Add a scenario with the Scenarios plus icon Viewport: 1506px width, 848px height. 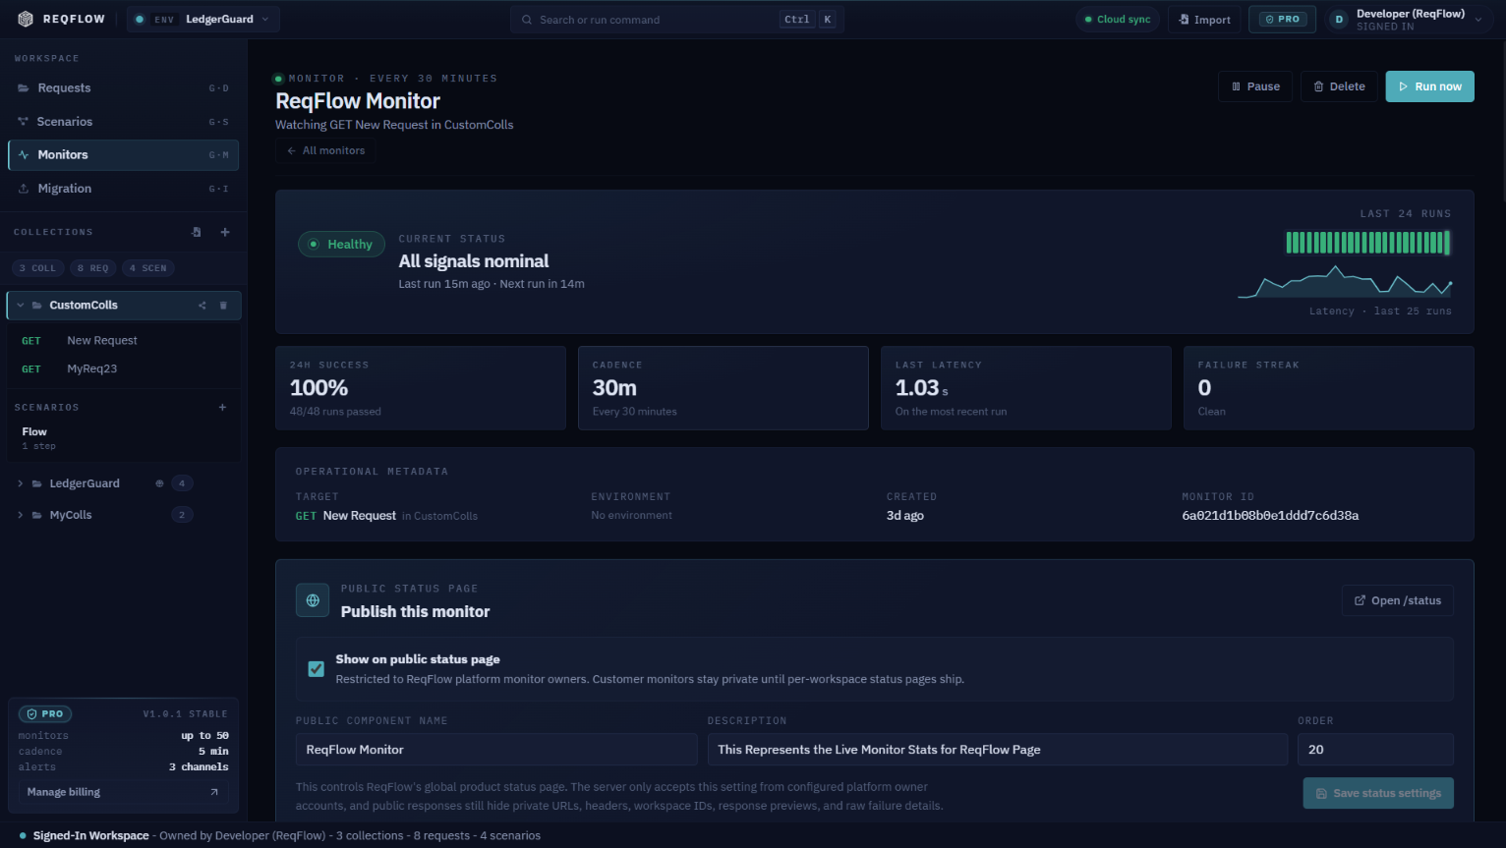(222, 407)
